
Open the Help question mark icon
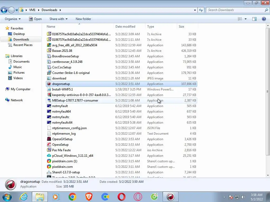tap(264, 19)
